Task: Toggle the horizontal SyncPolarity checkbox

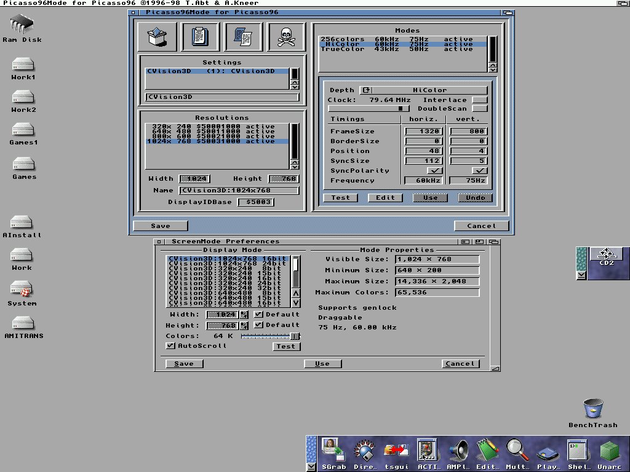Action: 434,171
